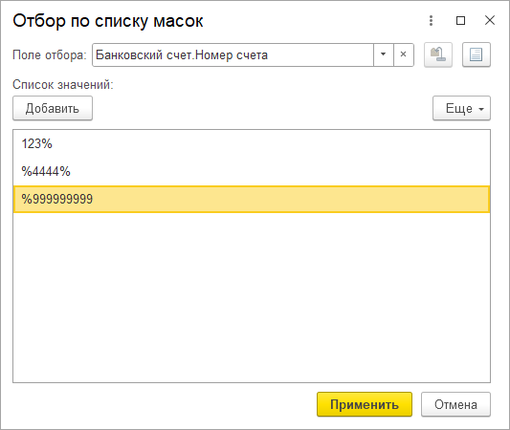Screen dimensions: 510x430
Task: Select the %4444% mask row
Action: click(252, 171)
